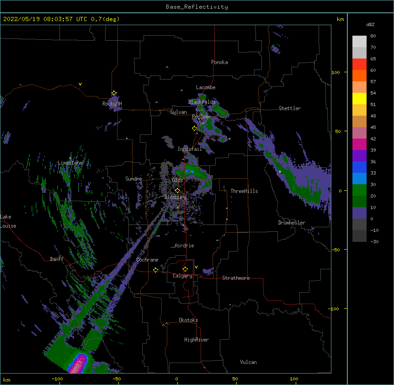Click the Blackfalds label

pyautogui.click(x=202, y=102)
